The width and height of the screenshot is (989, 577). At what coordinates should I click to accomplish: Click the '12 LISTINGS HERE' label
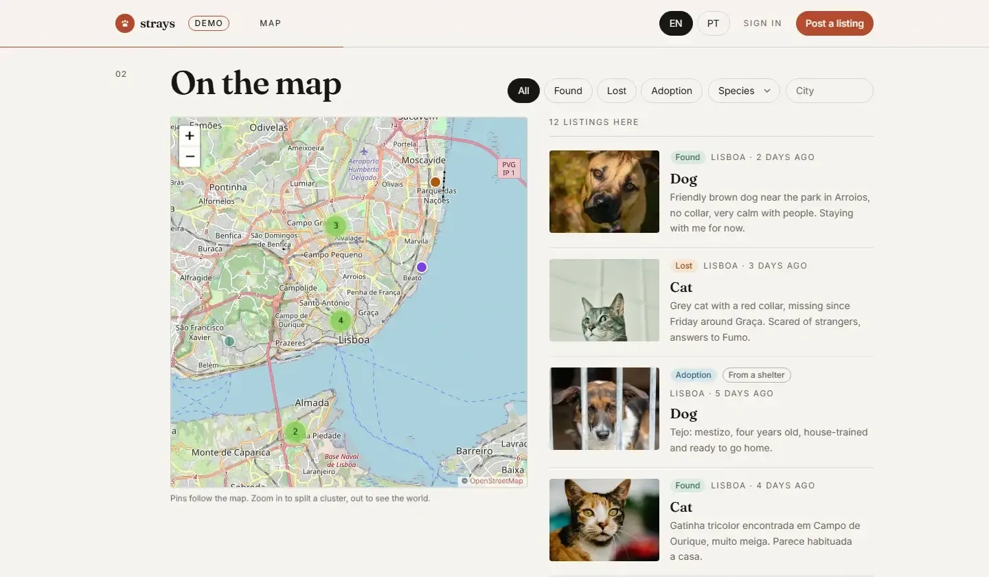594,122
